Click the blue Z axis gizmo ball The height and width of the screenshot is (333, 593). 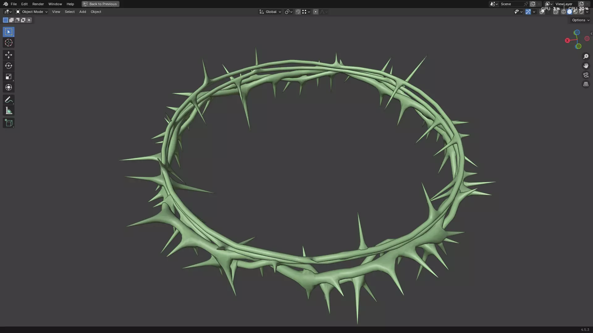[577, 32]
